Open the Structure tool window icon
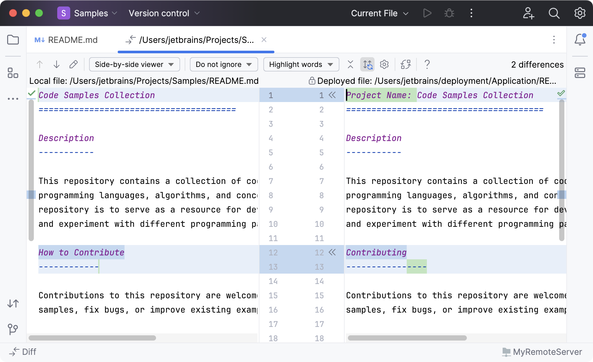Screen dimensions: 593x362 [13, 73]
